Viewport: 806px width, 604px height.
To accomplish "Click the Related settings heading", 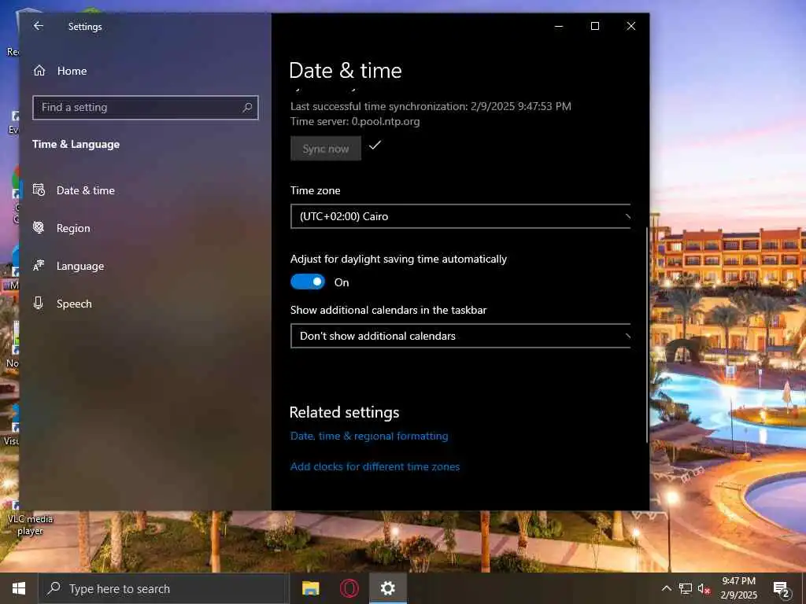I will pyautogui.click(x=345, y=412).
